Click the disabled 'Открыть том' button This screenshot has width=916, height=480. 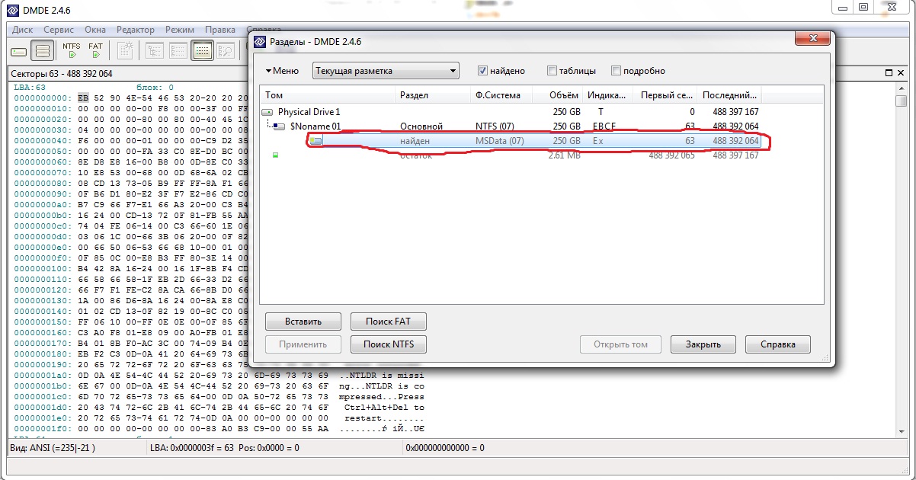click(620, 344)
